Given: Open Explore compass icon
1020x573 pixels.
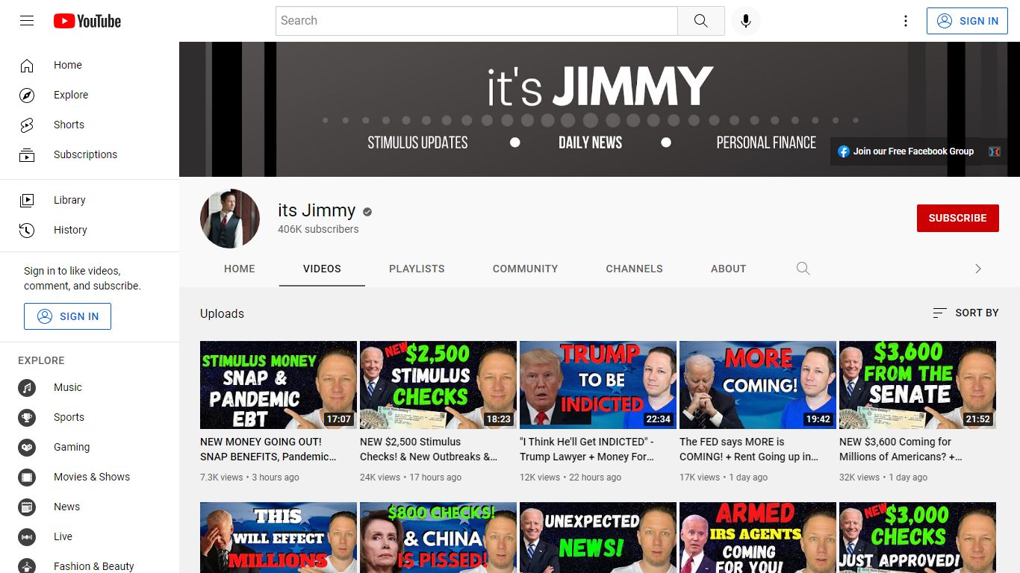Looking at the screenshot, I should tap(27, 95).
